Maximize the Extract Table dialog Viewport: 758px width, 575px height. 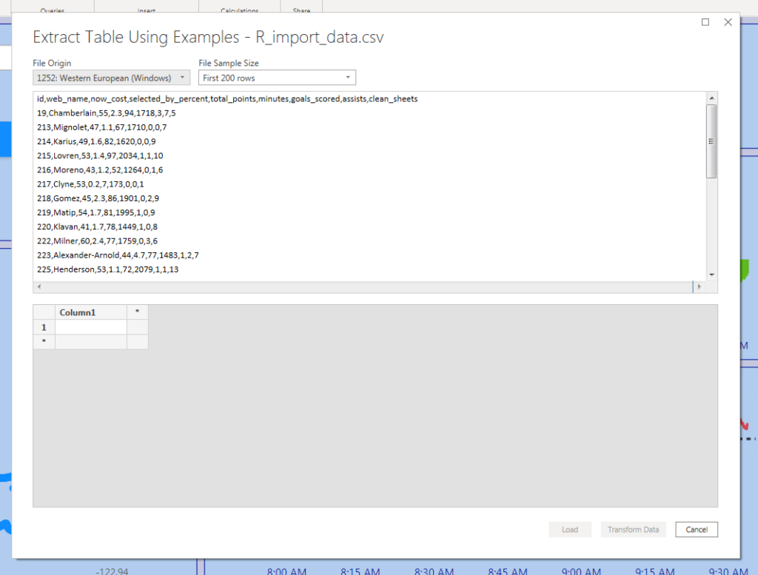pyautogui.click(x=705, y=22)
